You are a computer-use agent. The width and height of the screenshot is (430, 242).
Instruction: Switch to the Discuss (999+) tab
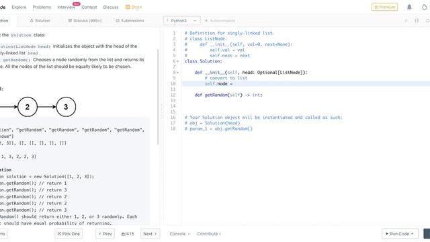(85, 21)
